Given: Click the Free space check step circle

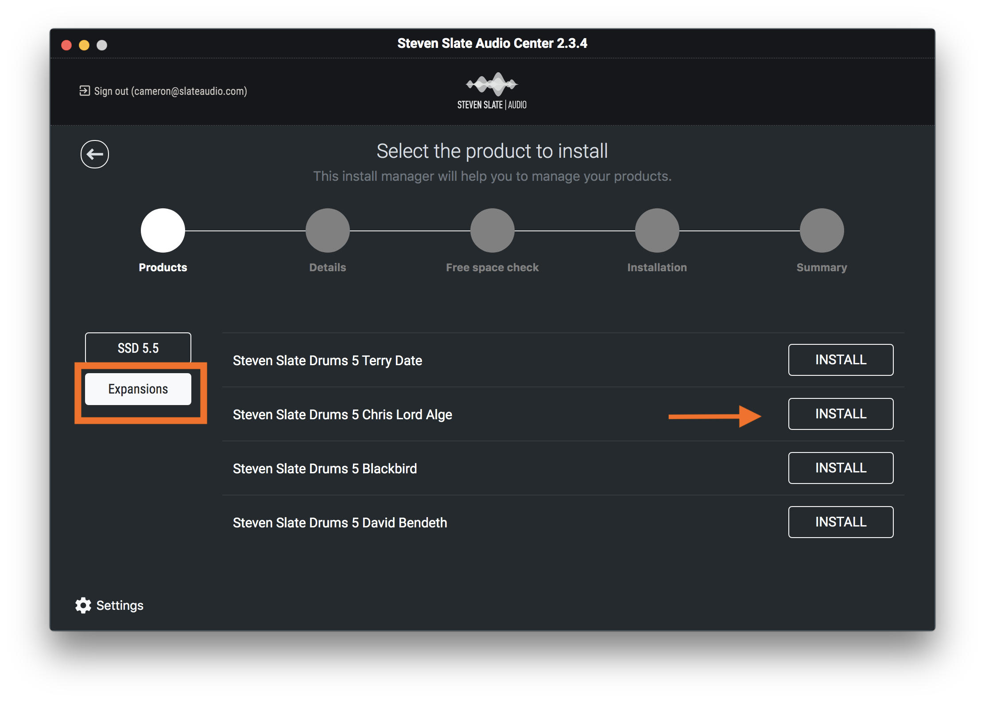Looking at the screenshot, I should tap(492, 230).
